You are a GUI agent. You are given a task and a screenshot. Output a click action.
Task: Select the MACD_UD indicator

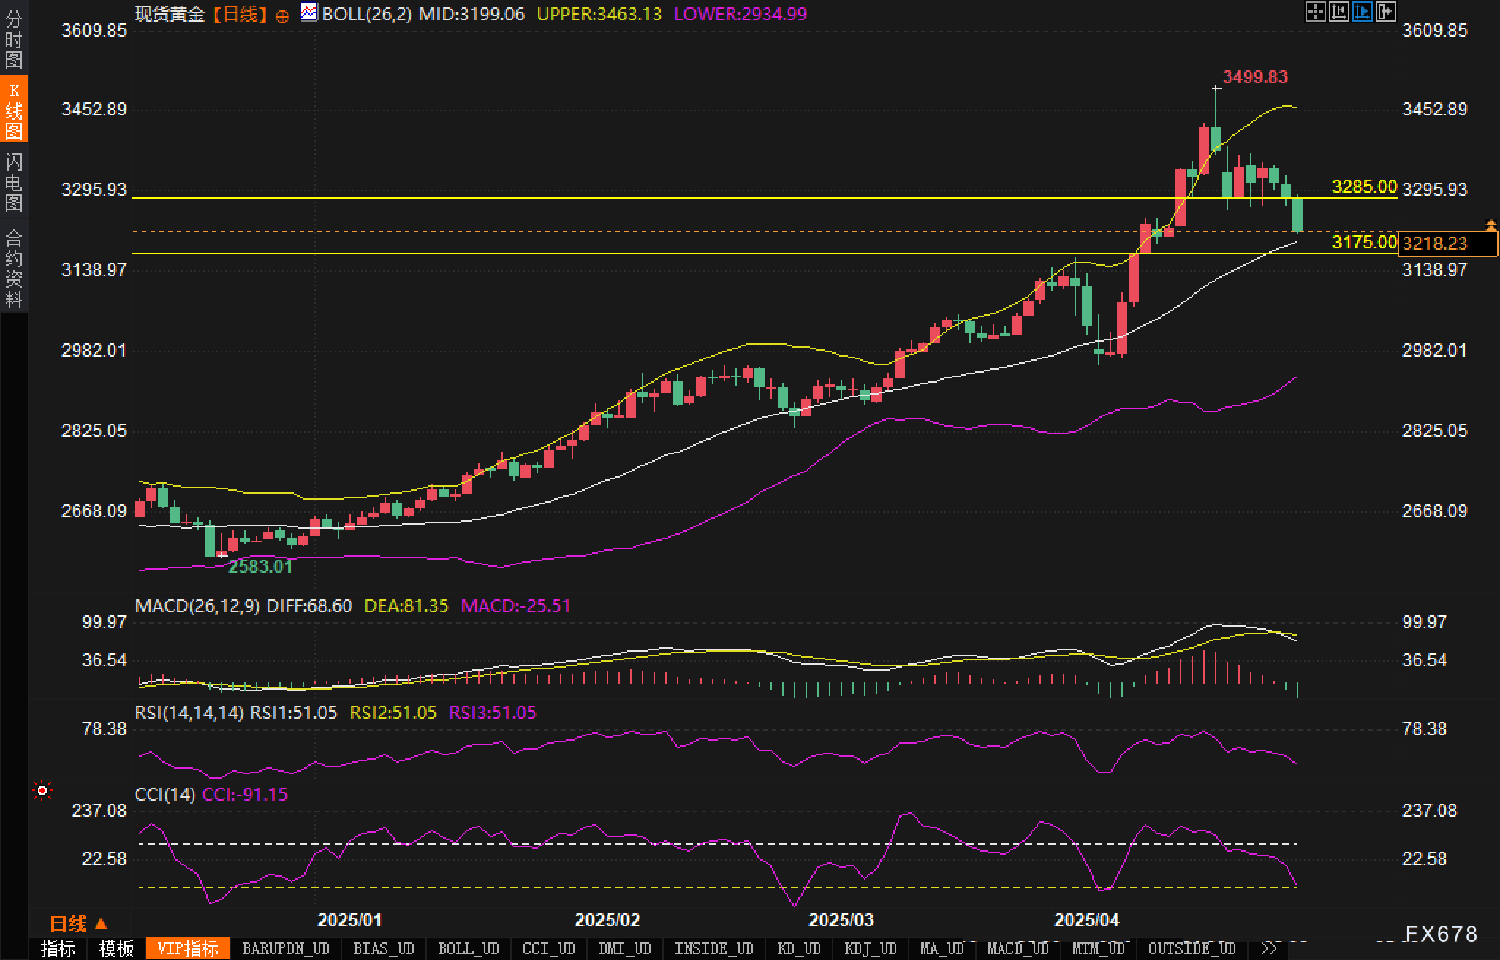pyautogui.click(x=1017, y=948)
